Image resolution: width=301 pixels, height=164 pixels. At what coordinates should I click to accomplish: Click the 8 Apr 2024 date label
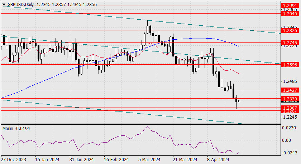[x=218, y=159]
